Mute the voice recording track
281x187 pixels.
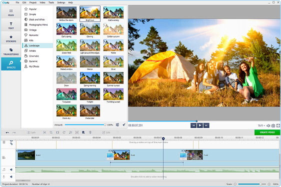[11, 177]
